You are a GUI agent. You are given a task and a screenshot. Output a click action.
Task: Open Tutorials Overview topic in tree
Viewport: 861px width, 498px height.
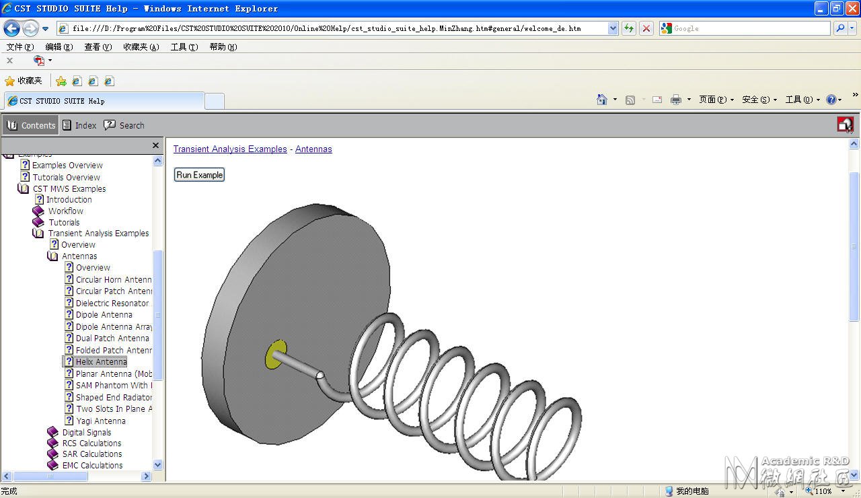click(x=66, y=178)
